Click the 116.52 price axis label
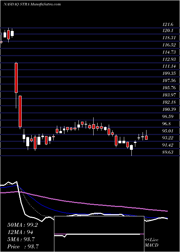The width and height of the screenshot is (180, 252). (x=169, y=45)
